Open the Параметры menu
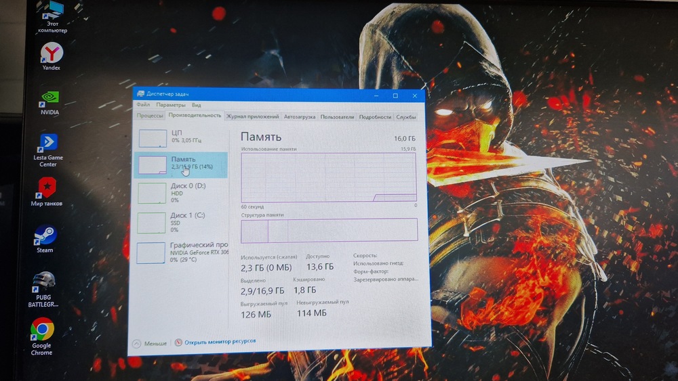 point(171,105)
